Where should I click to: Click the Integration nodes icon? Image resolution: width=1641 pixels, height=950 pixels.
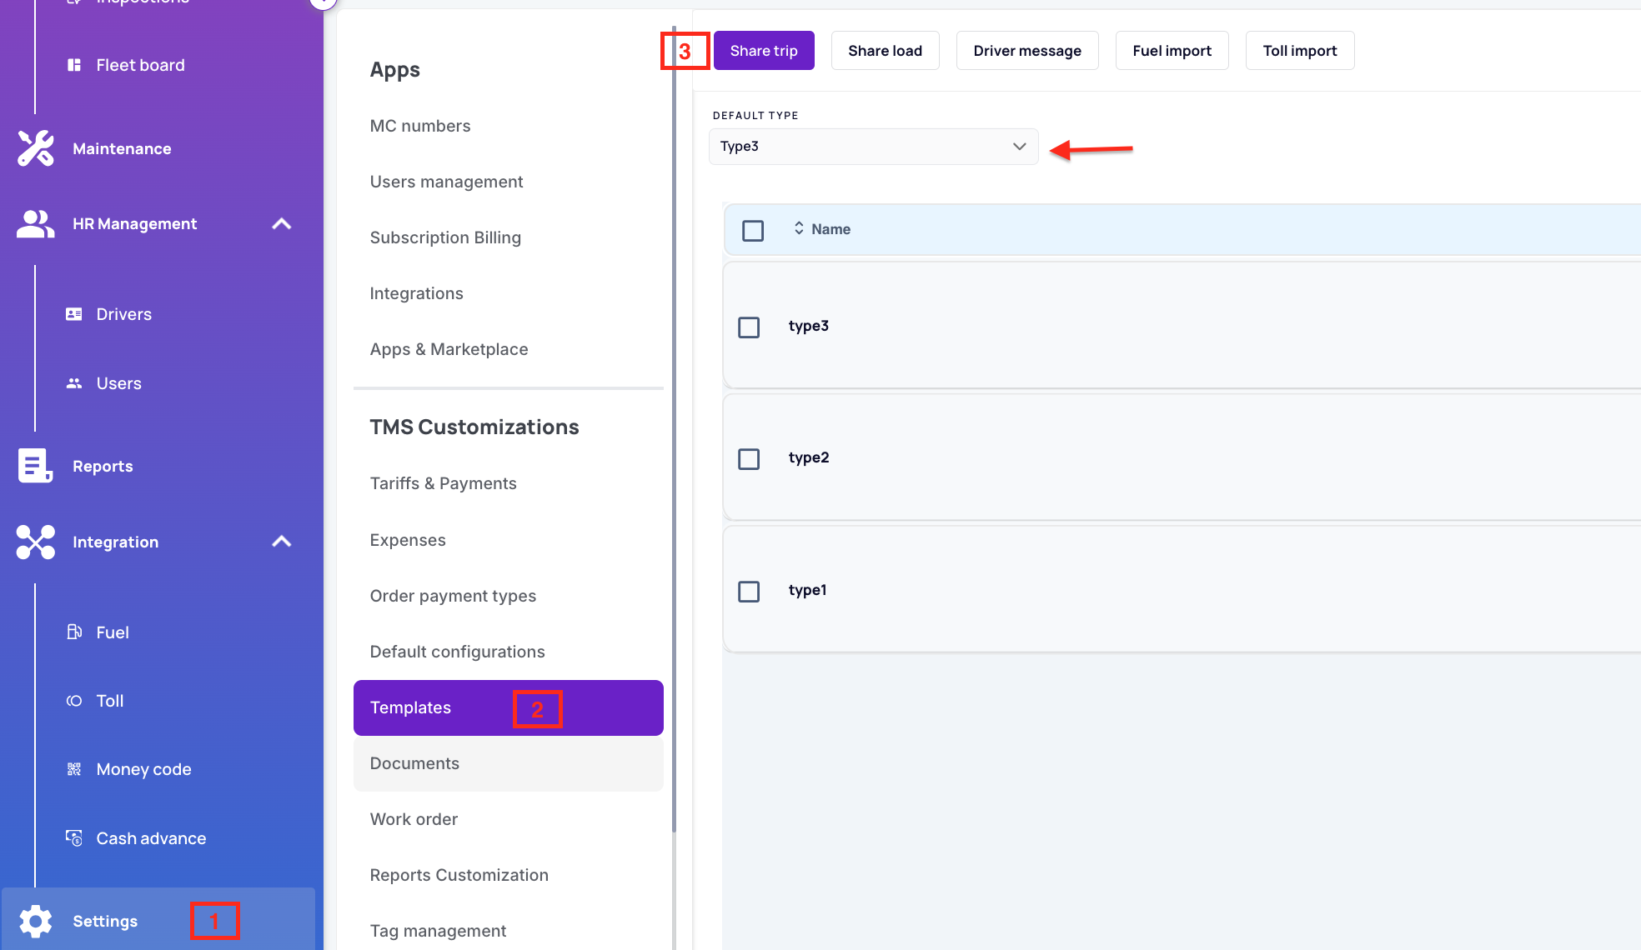point(36,542)
